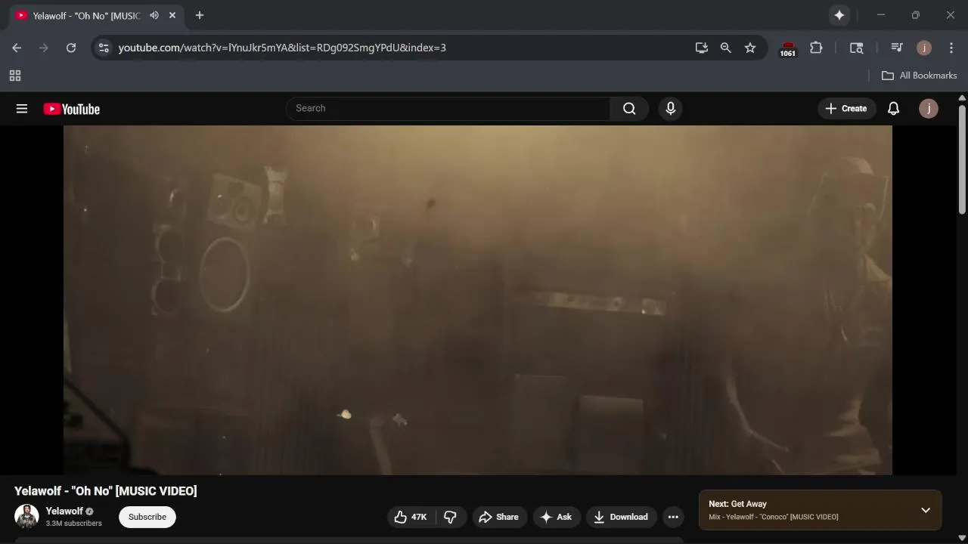Mute the tab via speaker icon
Screen dimensions: 968x544
point(154,15)
